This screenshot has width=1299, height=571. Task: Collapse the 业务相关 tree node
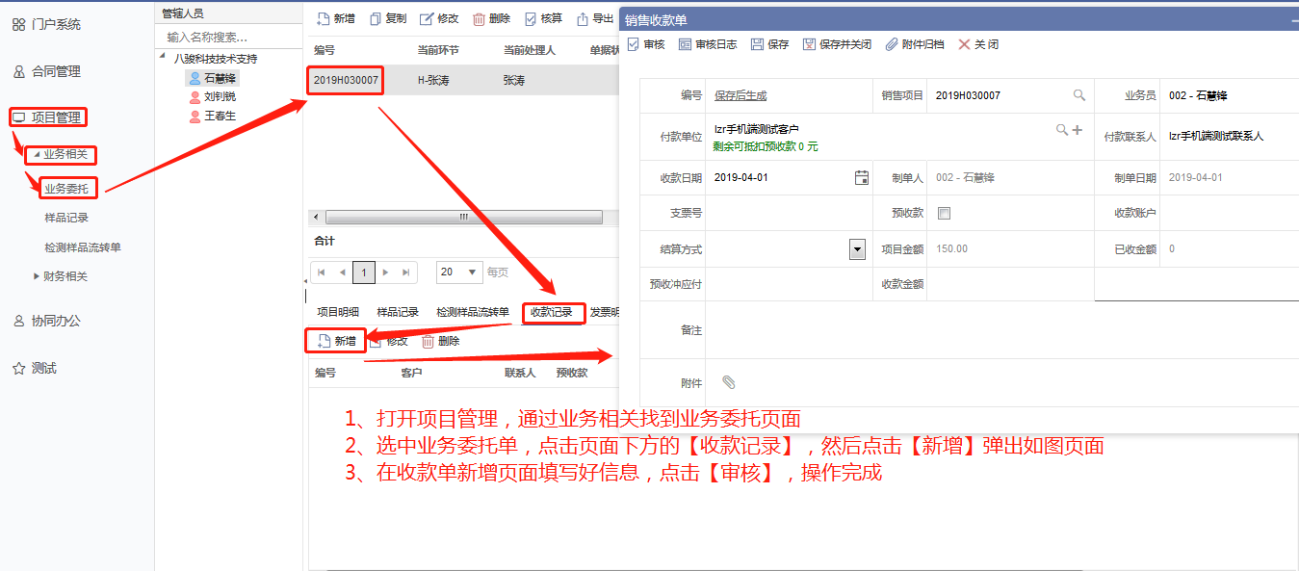(36, 154)
